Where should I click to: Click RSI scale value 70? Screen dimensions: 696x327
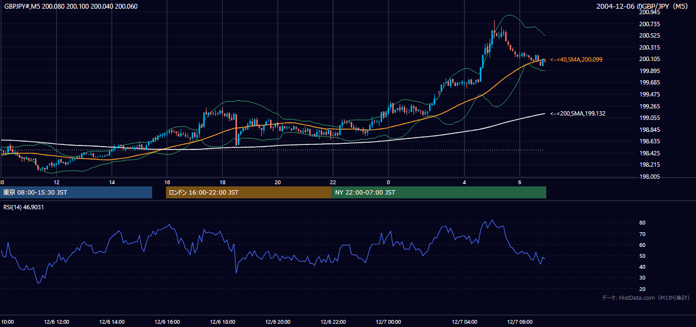click(x=642, y=234)
